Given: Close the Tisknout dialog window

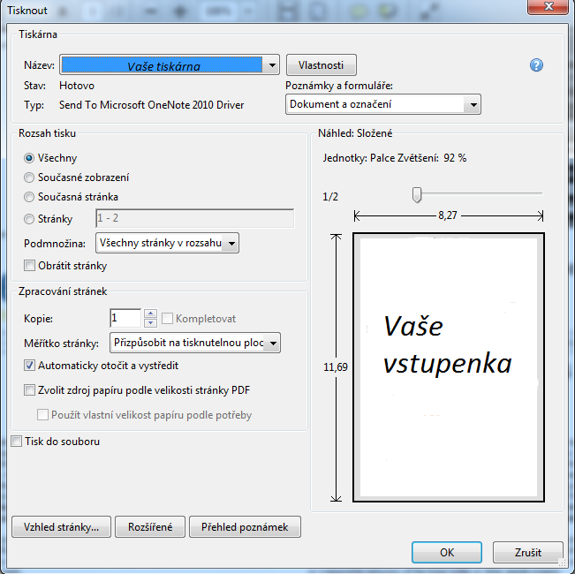Looking at the screenshot, I should pos(549,7).
